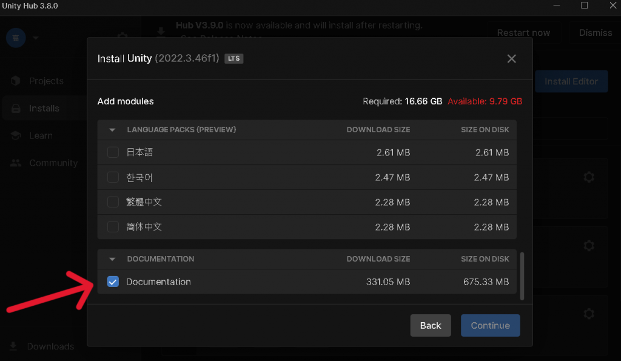This screenshot has width=621, height=361.
Task: Open the account dropdown arrow
Action: pos(36,38)
